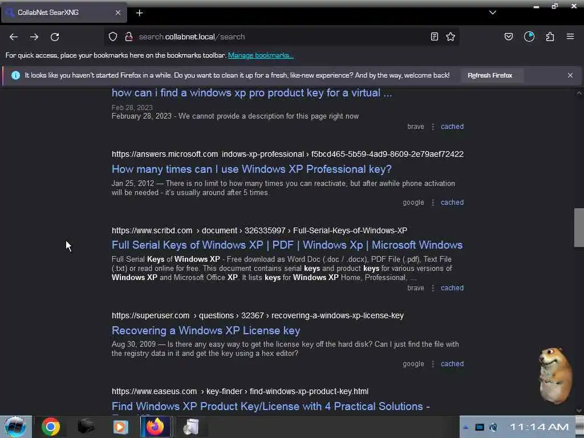Image resolution: width=584 pixels, height=438 pixels.
Task: Open the media player taskbar icon
Action: 120,427
